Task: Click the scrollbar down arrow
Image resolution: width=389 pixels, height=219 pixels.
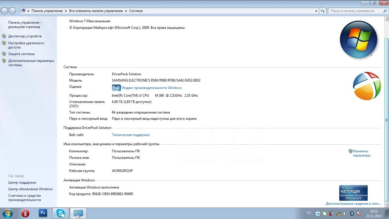Action: click(386, 205)
